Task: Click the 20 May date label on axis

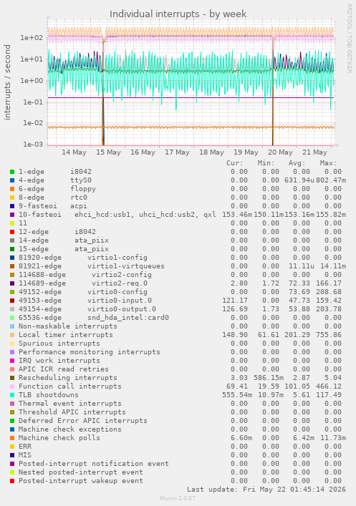Action: tap(280, 152)
